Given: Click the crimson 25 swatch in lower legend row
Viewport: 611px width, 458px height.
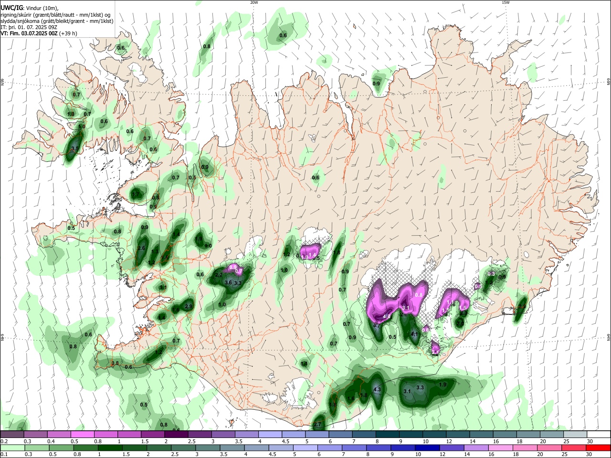Looking at the screenshot, I should pos(574,448).
